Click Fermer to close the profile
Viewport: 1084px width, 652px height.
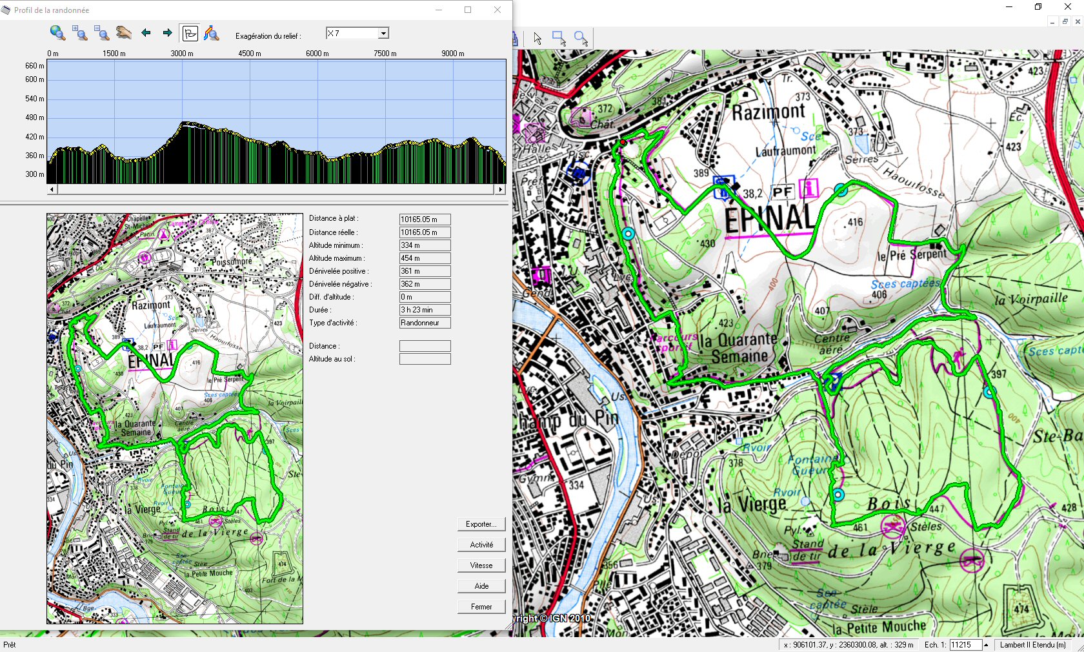click(481, 607)
